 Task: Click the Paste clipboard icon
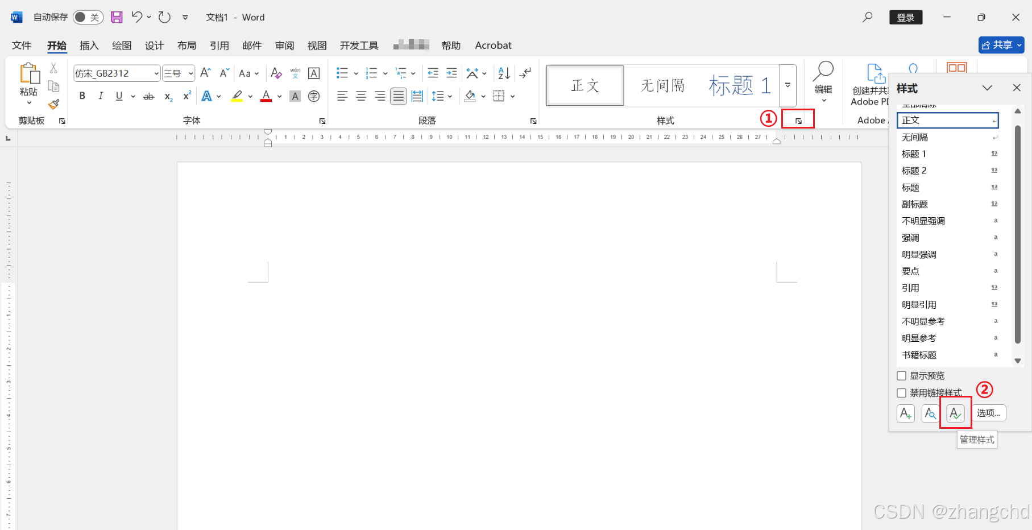coord(29,74)
